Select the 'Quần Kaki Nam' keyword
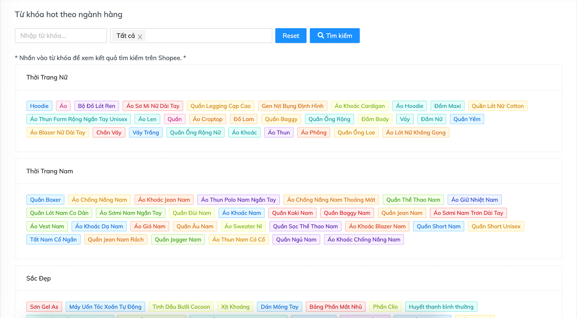Screen dimensions: 577x318 pos(292,213)
